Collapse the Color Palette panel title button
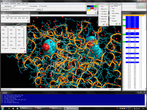Screen dimensions: 147x110 (96, 4)
